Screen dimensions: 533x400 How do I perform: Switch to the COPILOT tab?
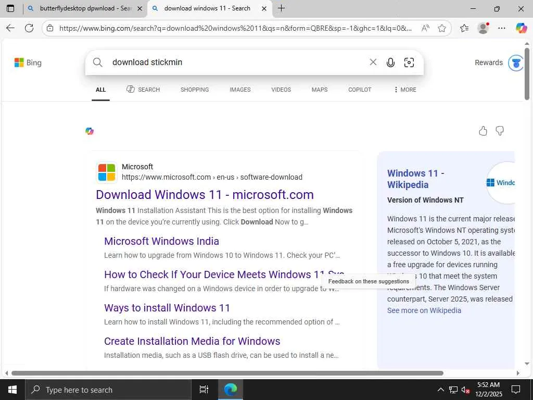(360, 90)
